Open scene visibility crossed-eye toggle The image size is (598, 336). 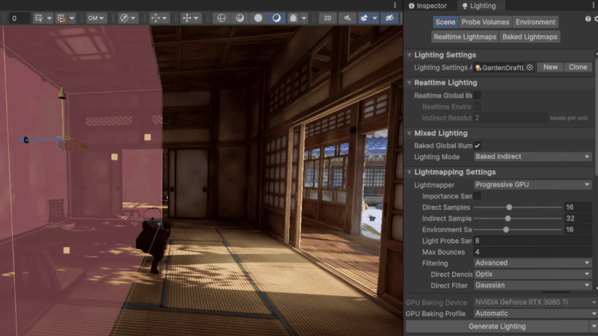click(x=389, y=18)
